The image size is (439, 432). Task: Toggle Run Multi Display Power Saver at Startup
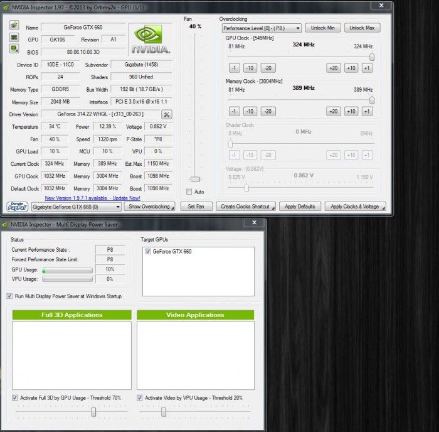point(9,296)
